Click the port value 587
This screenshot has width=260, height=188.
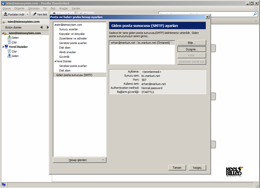tap(144, 80)
